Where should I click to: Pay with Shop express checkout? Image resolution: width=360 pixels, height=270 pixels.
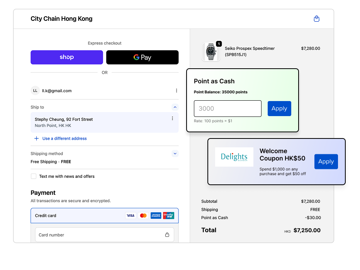click(x=67, y=57)
